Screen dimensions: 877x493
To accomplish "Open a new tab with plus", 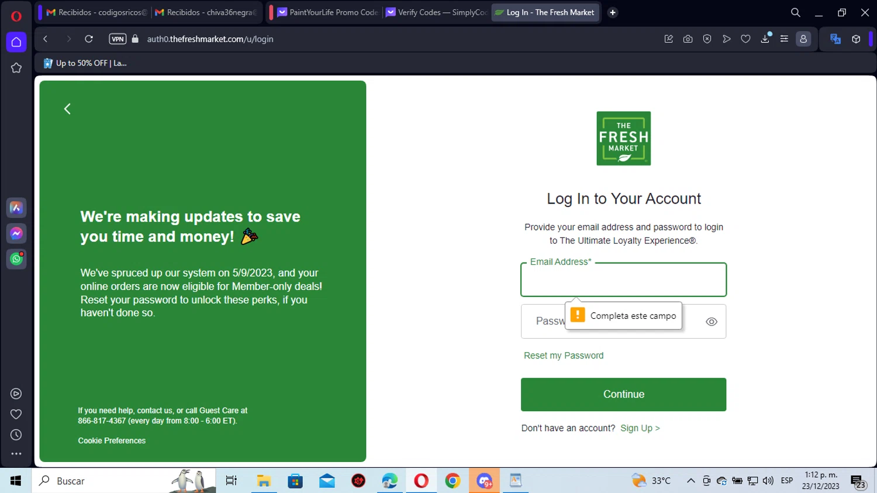I will coord(613,12).
